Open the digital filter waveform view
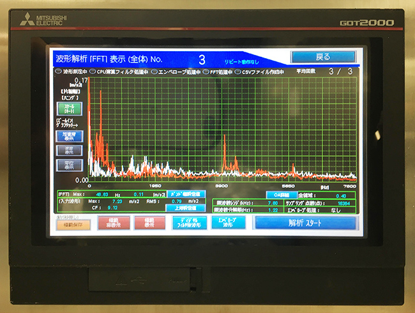The height and width of the screenshot is (313, 415). (x=189, y=223)
